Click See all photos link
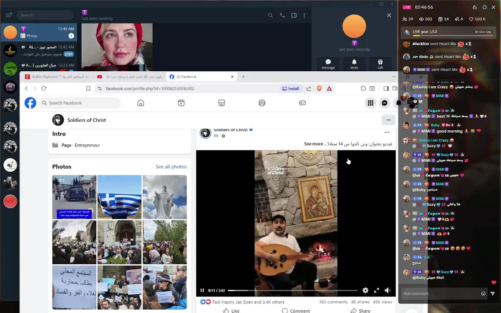The height and width of the screenshot is (313, 501). pyautogui.click(x=171, y=167)
